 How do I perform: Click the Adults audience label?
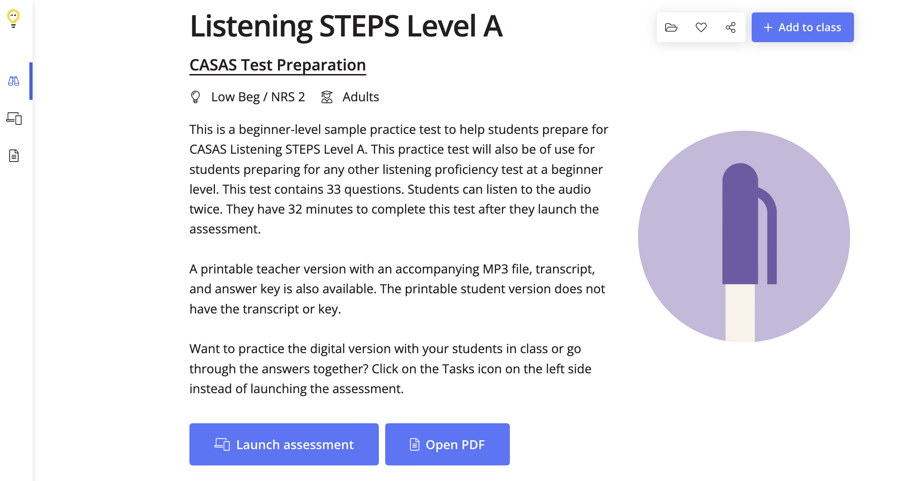tap(360, 97)
